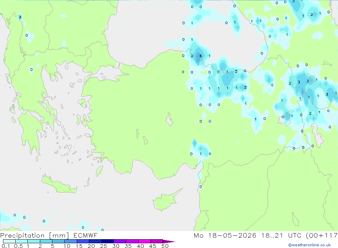Choose the 40–45 mm legend color box

click(x=144, y=241)
